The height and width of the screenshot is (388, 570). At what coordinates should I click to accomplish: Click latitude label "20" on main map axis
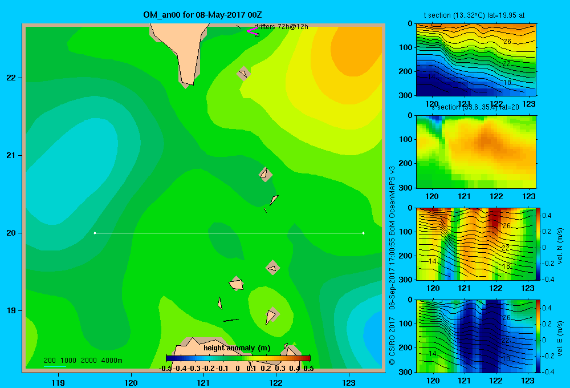pyautogui.click(x=11, y=233)
